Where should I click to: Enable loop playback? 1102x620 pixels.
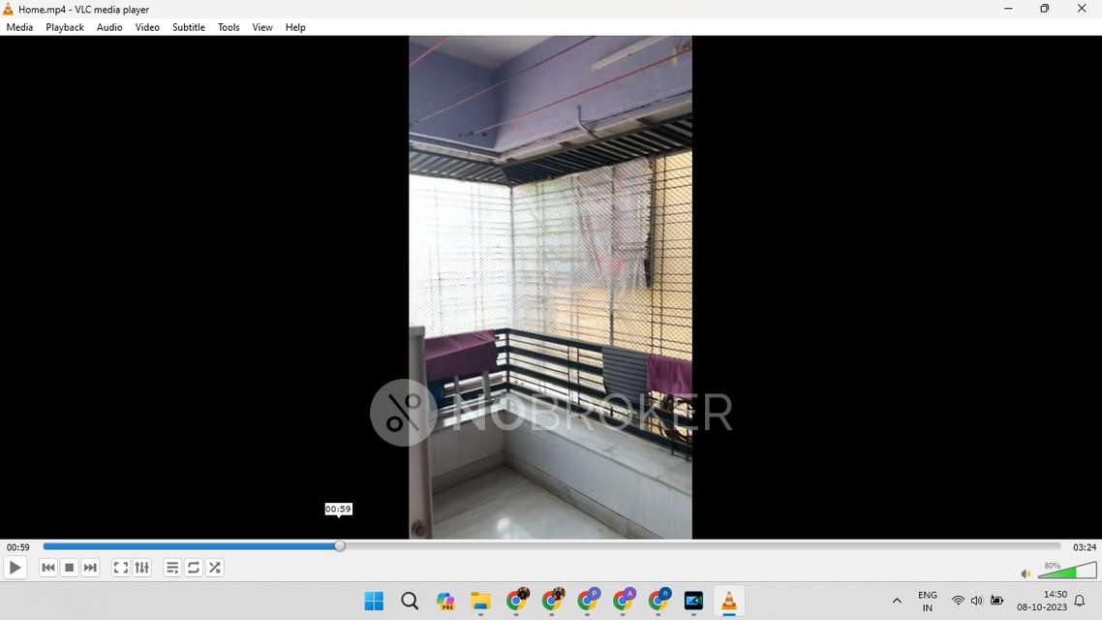[x=193, y=568]
